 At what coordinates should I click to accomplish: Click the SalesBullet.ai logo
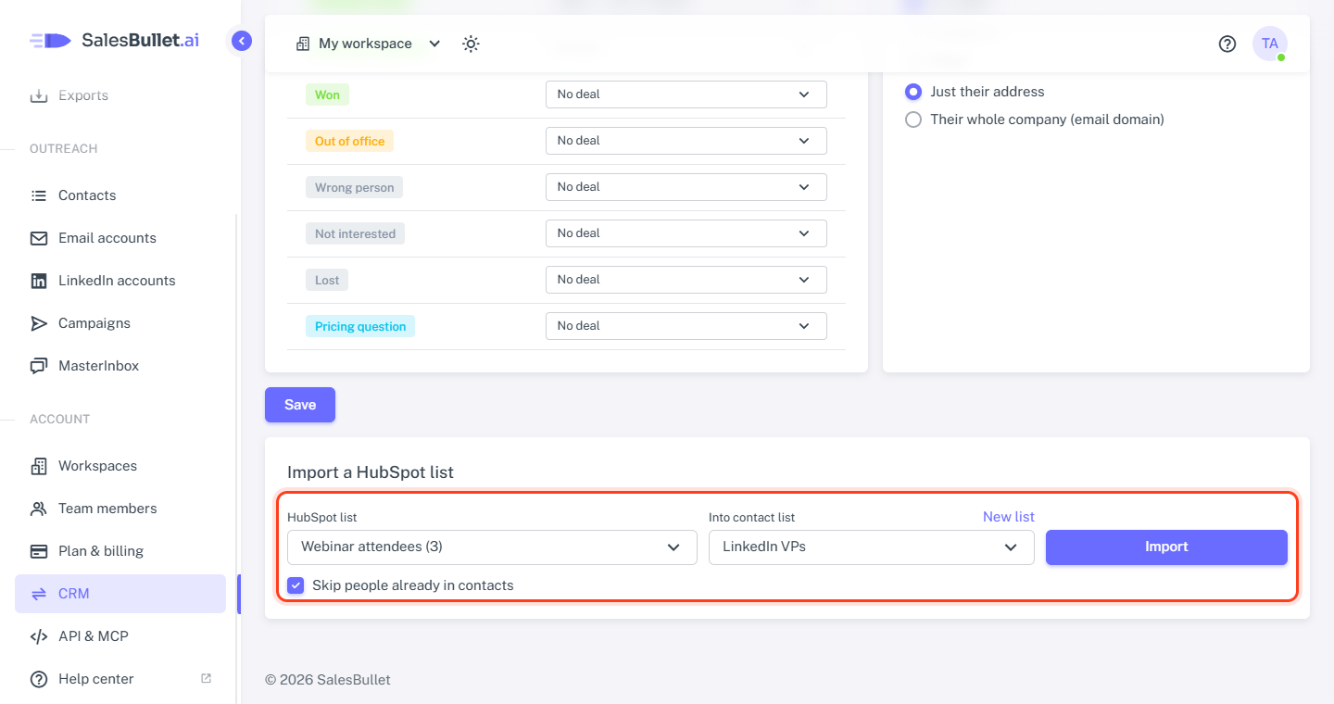[114, 41]
